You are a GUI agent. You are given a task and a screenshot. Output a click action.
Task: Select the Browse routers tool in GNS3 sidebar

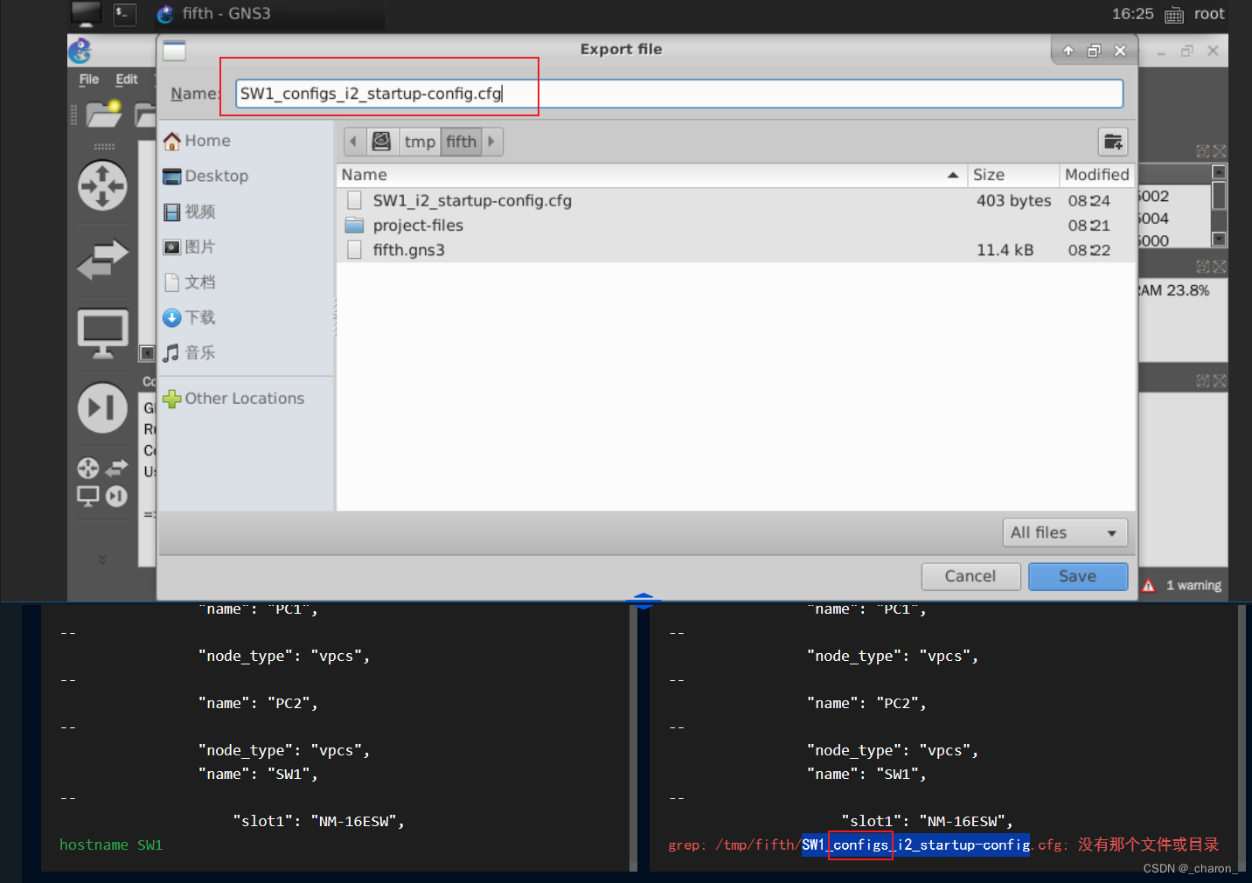tap(102, 184)
